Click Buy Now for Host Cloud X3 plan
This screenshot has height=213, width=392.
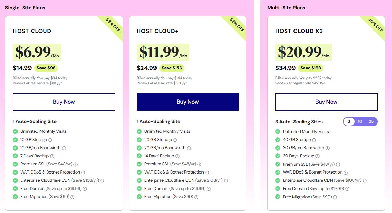[x=326, y=102]
